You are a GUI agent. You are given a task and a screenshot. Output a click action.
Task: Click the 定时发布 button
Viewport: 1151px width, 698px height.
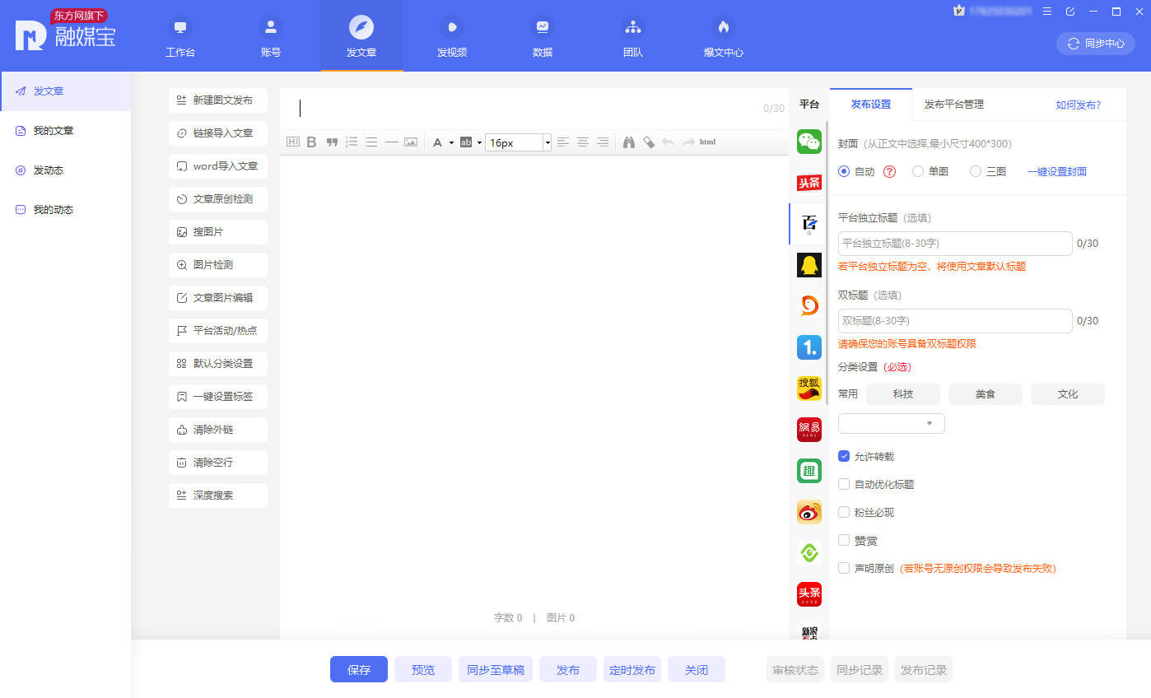tap(632, 669)
